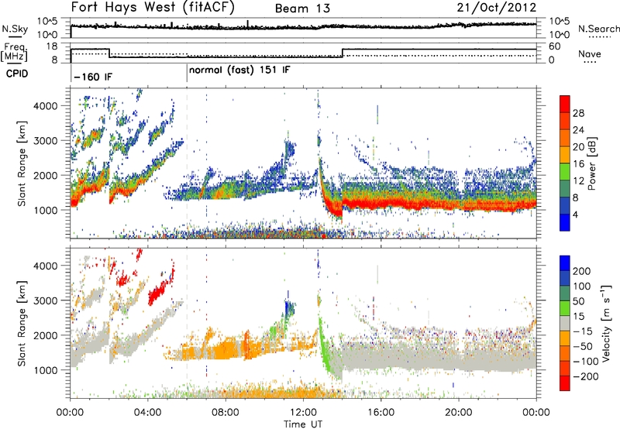The height and width of the screenshot is (429, 620).
Task: Click the bright blue bottom segment of the power color bar
Action: pyautogui.click(x=565, y=222)
